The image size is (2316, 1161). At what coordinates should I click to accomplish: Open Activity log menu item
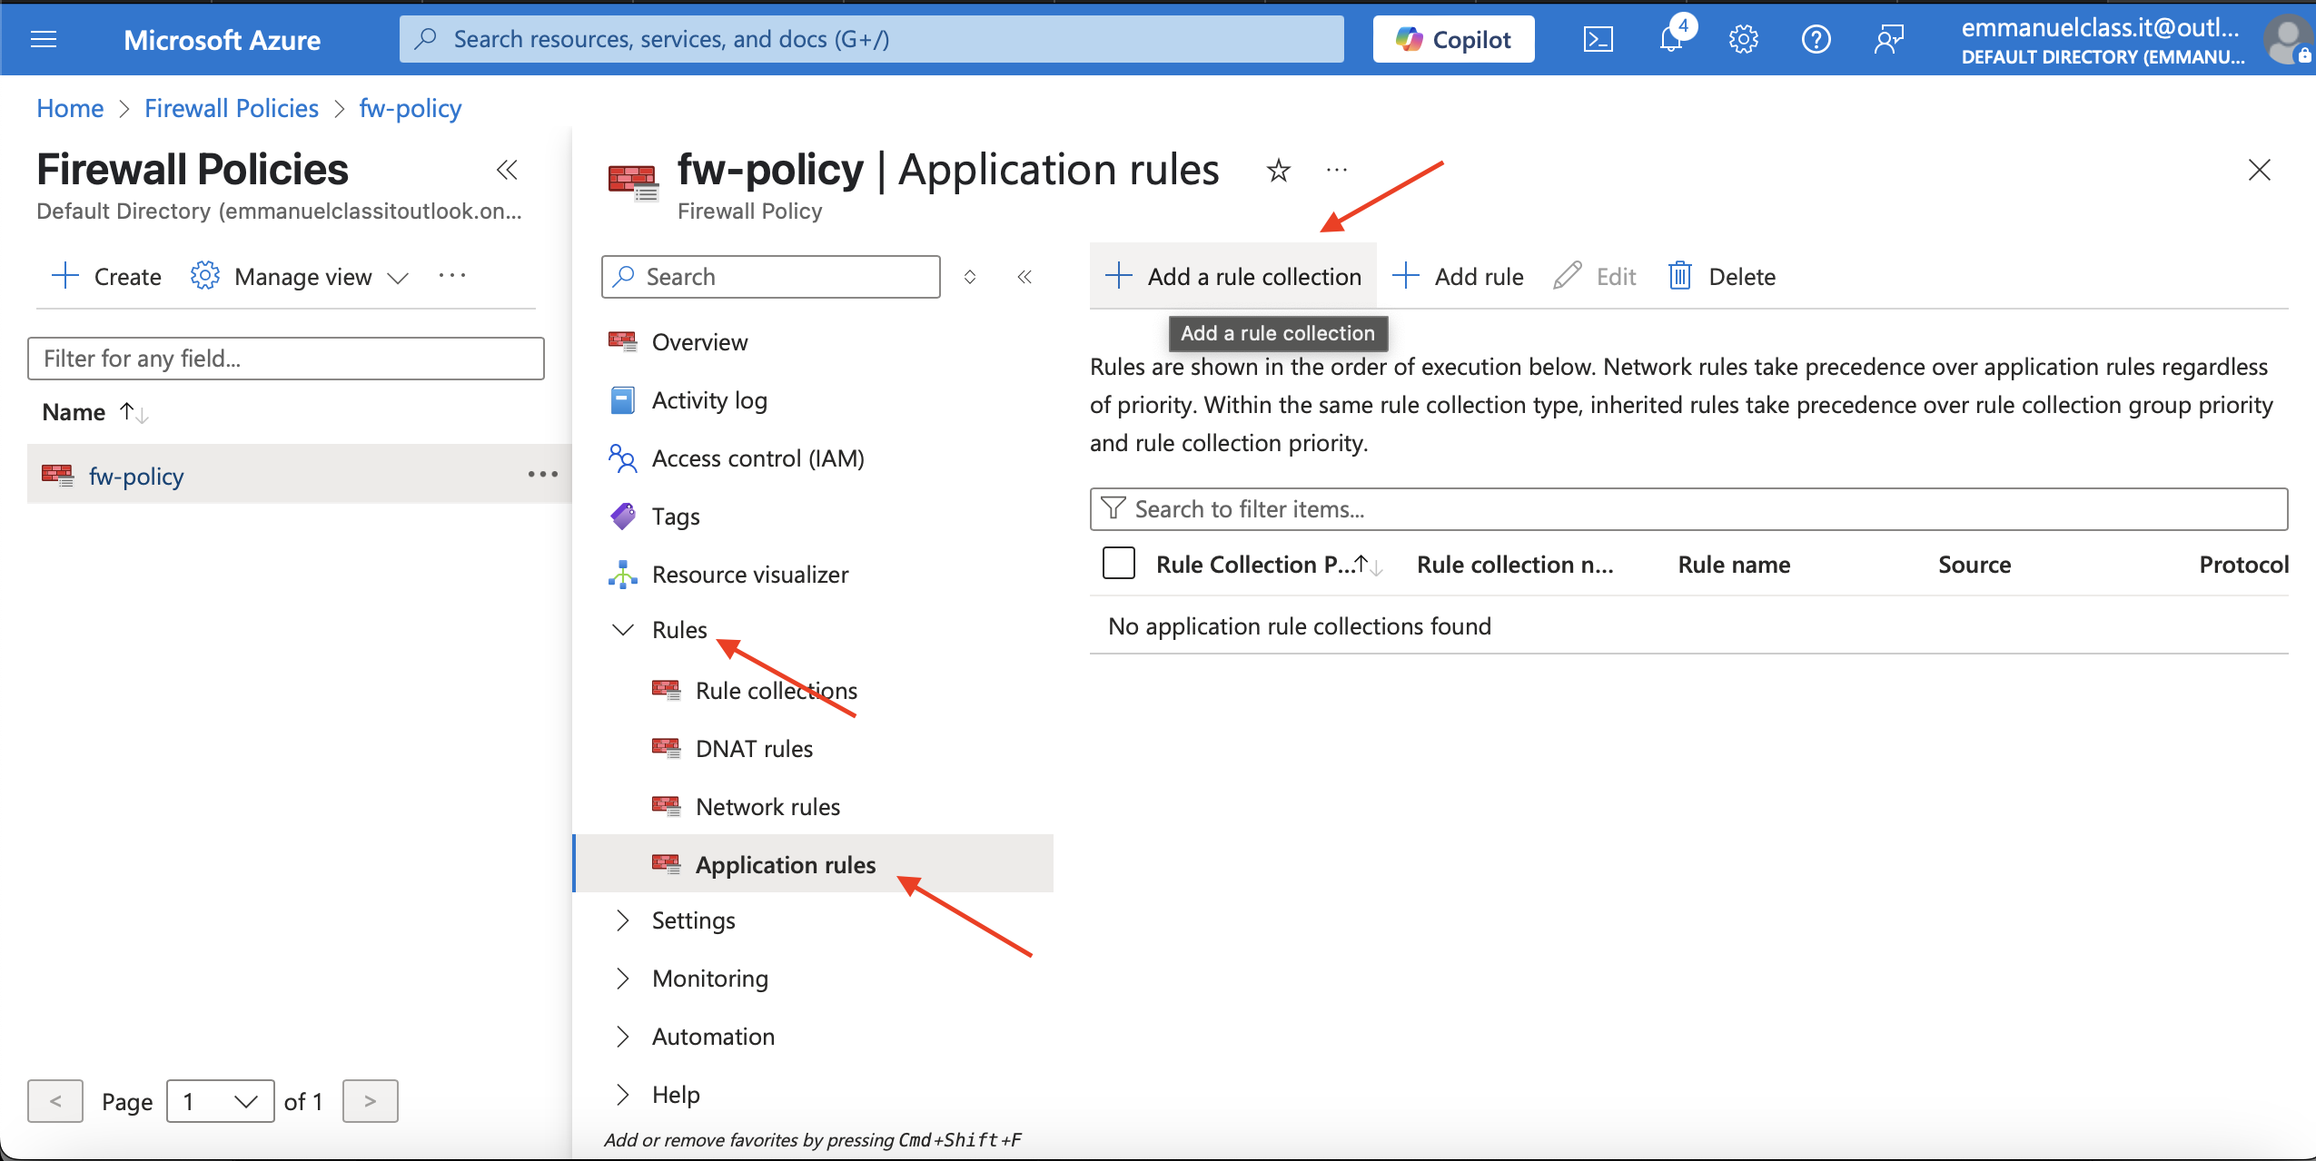709,400
